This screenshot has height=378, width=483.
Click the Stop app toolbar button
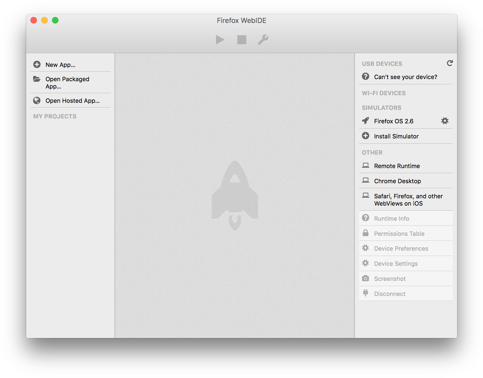(x=242, y=40)
